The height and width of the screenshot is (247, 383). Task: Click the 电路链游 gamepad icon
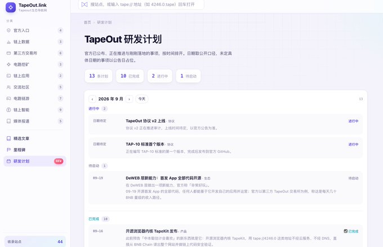coord(8,98)
